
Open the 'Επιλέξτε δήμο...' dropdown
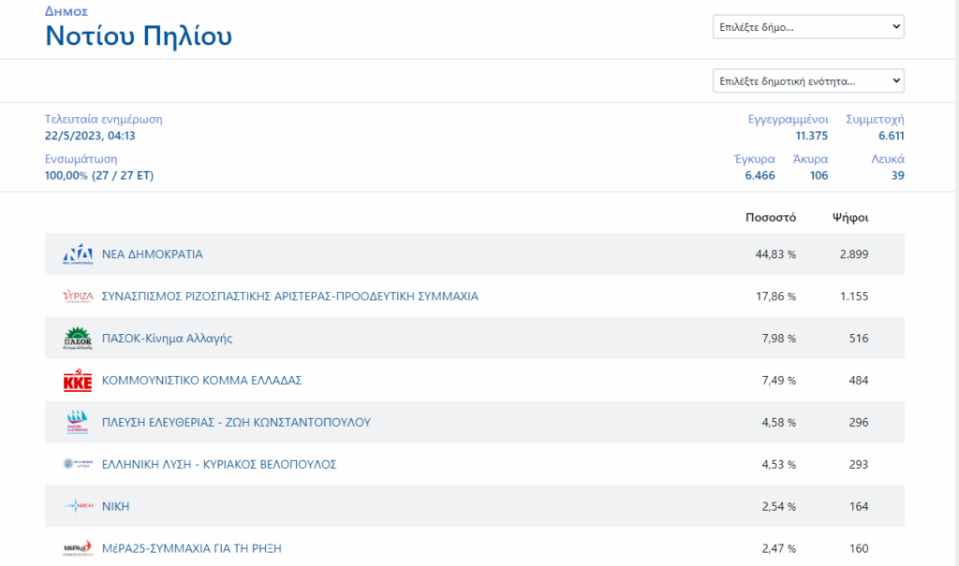pyautogui.click(x=807, y=27)
